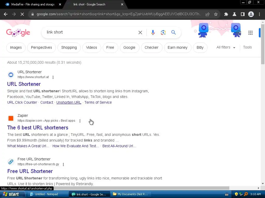Open more options for shorturl.at result

(53, 77)
